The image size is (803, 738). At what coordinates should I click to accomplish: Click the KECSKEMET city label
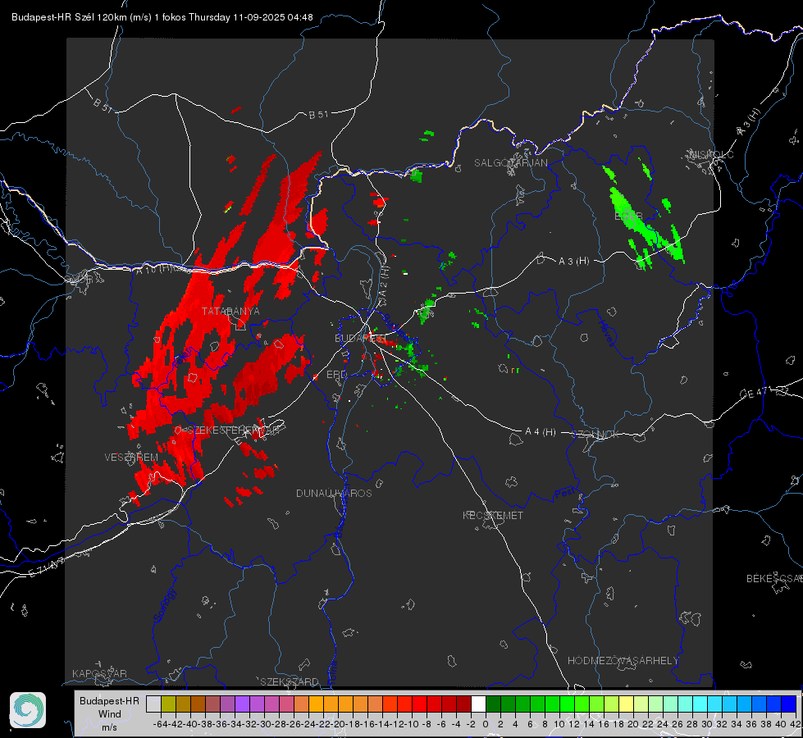click(x=493, y=515)
